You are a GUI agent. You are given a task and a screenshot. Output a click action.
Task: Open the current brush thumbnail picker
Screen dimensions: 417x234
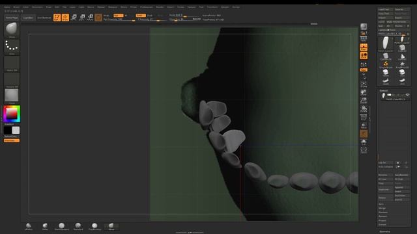[12, 30]
